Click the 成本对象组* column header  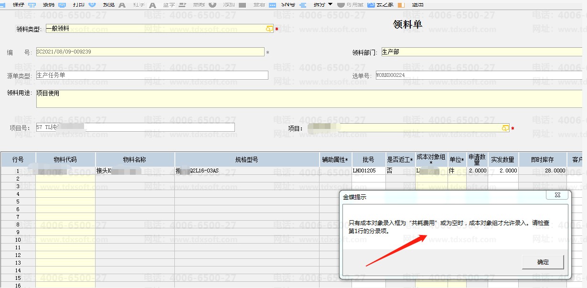coord(431,160)
